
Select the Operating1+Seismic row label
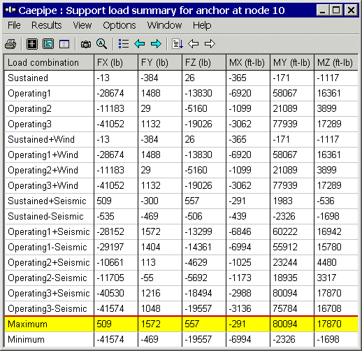[x=49, y=231]
